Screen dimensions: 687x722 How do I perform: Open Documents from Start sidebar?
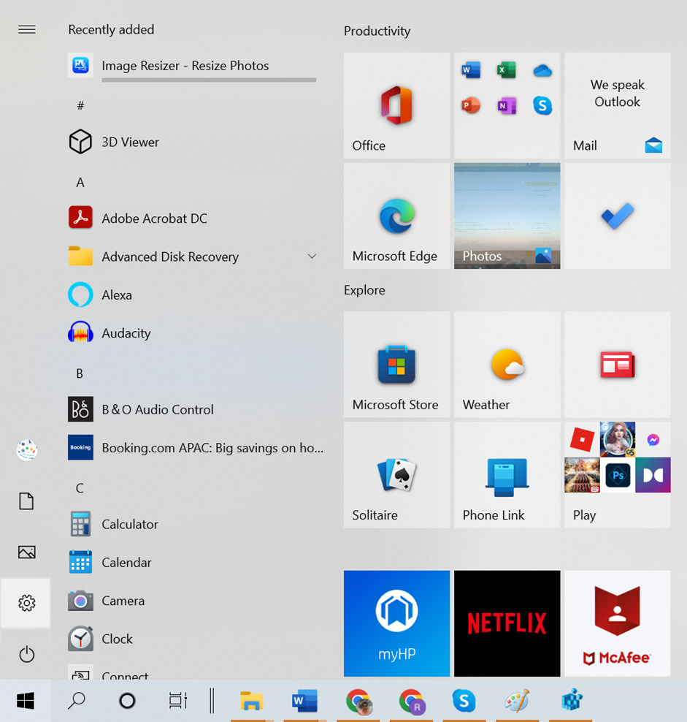click(26, 501)
